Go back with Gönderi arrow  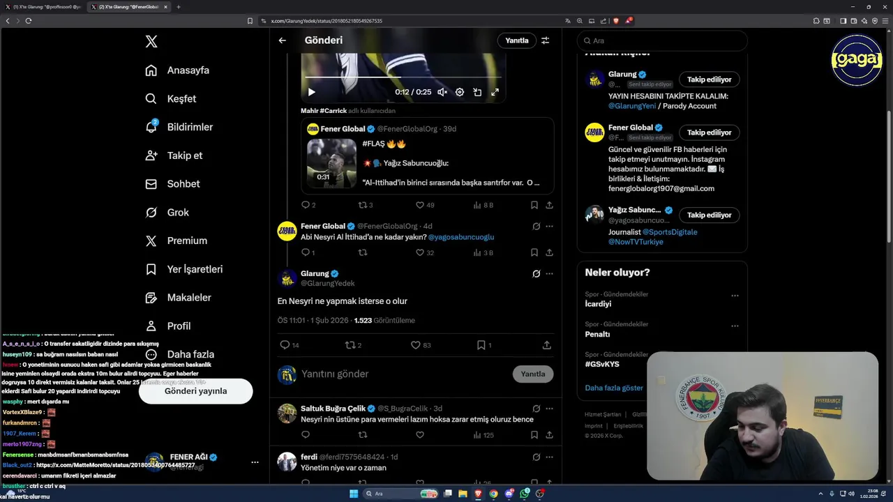click(283, 40)
